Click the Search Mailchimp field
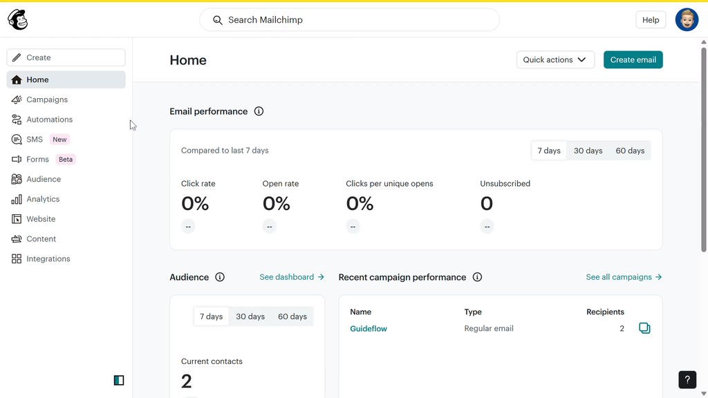This screenshot has width=708, height=398. pos(349,20)
